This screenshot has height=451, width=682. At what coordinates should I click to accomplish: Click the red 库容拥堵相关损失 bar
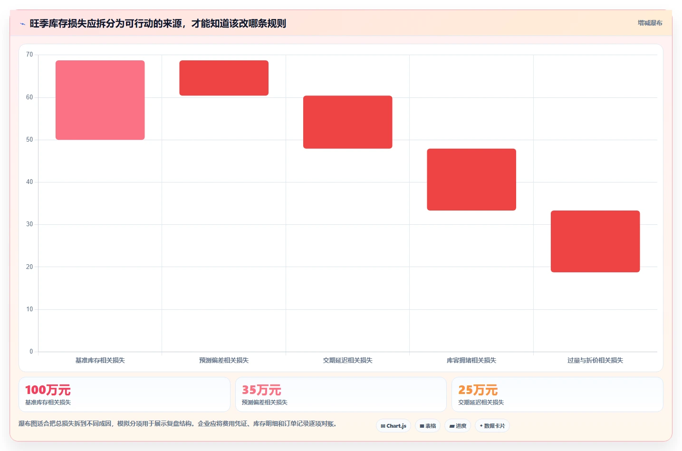[471, 180]
